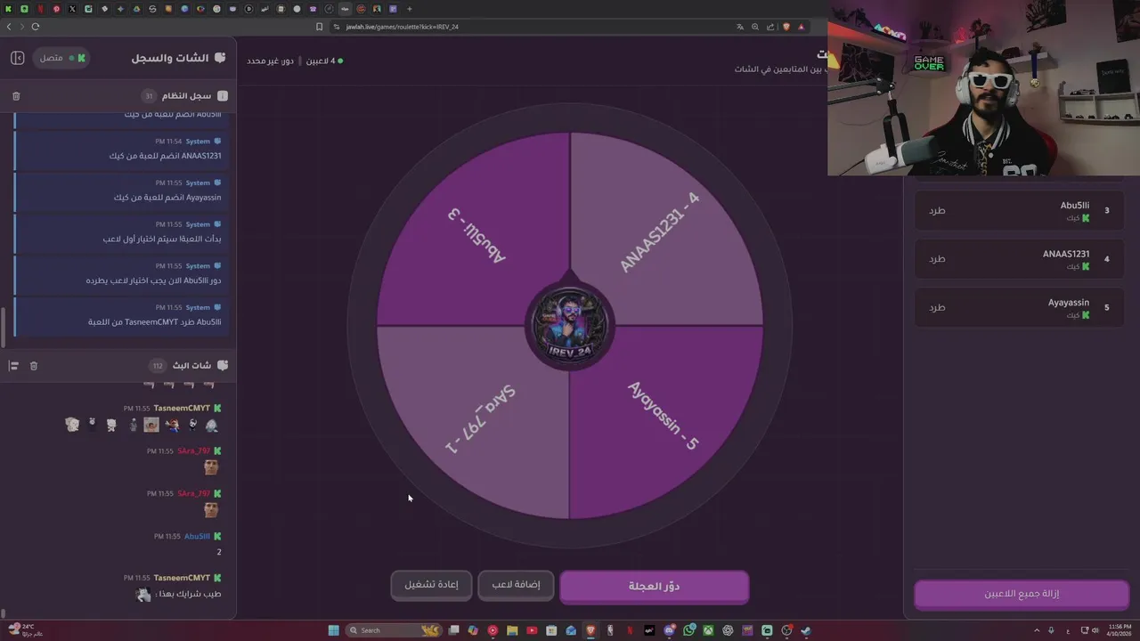Click the سجل النظام info icon
Image resolution: width=1140 pixels, height=641 pixels.
pyautogui.click(x=223, y=95)
